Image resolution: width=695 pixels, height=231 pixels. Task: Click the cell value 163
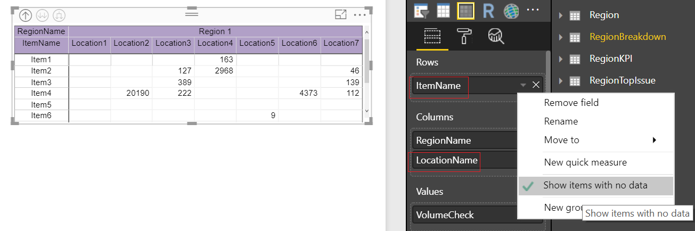(x=226, y=60)
